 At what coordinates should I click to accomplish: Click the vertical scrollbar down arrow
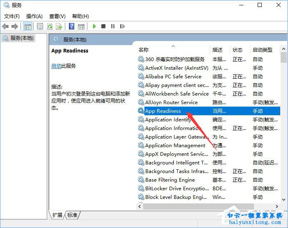pos(283,200)
